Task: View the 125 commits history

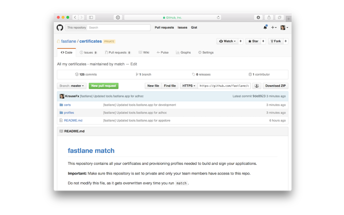Action: [86, 74]
